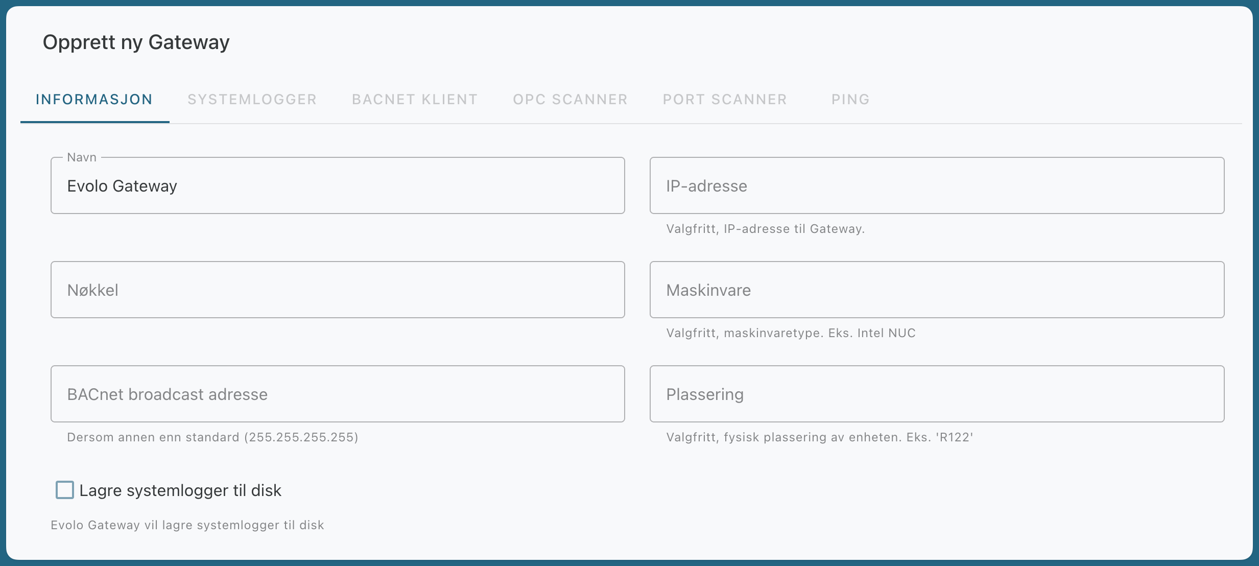Click the R122 placement hint text
Screen dimensions: 1259x566
click(819, 437)
